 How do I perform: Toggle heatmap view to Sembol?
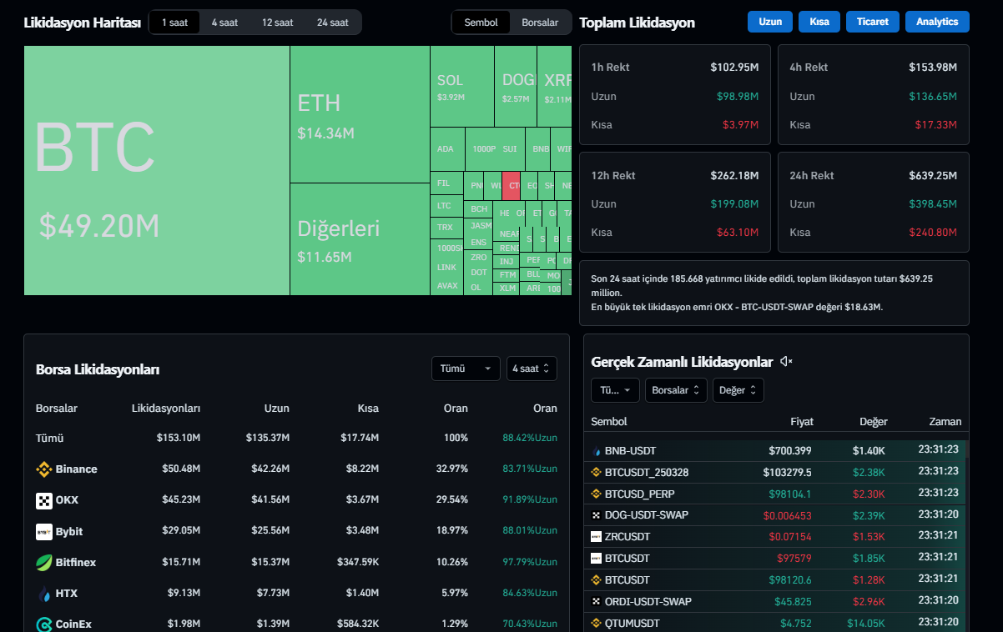pos(481,23)
